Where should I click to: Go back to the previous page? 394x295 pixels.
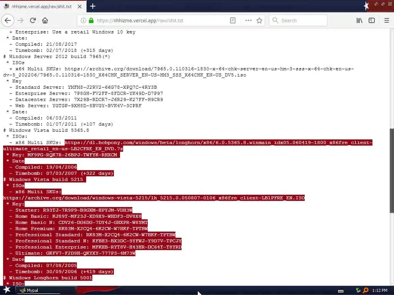8,21
